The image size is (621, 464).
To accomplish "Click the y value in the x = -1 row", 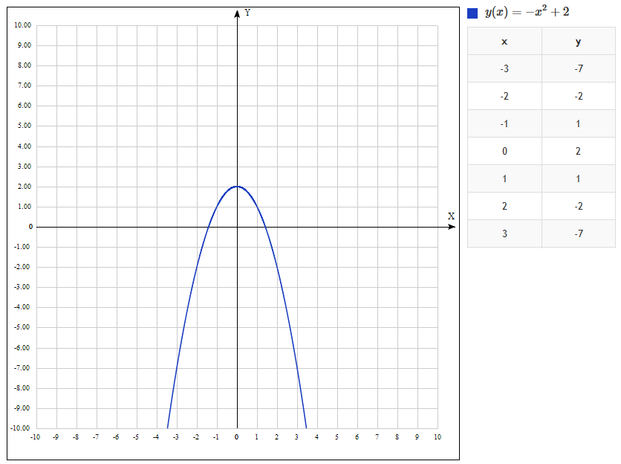I will point(579,124).
